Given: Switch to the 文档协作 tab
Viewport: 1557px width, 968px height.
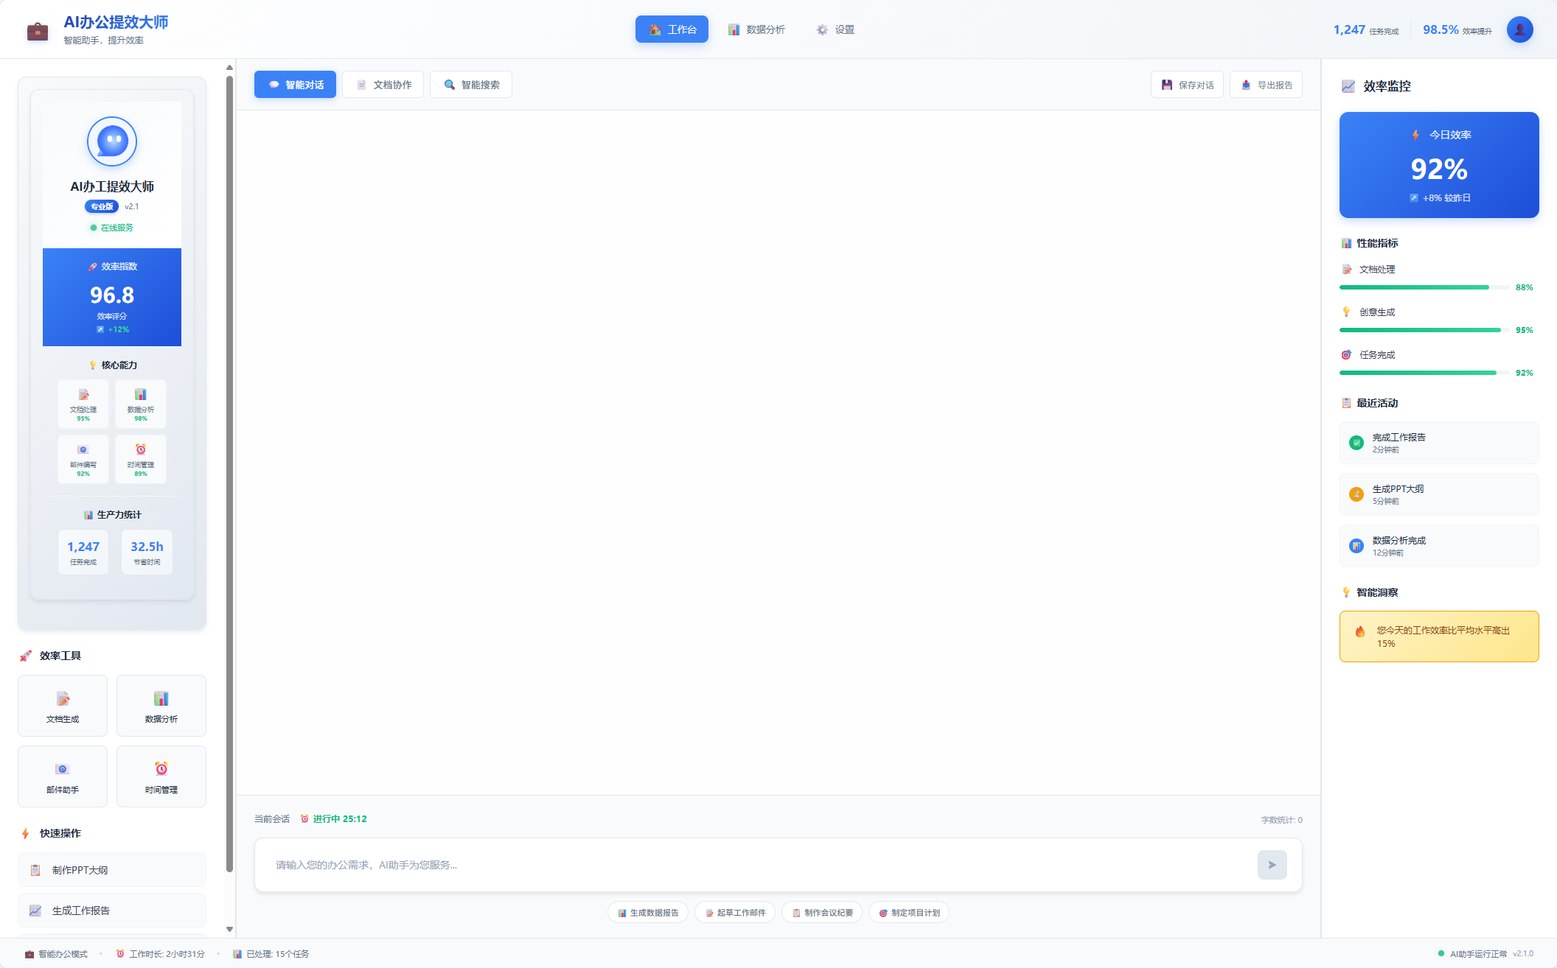Looking at the screenshot, I should coord(383,85).
